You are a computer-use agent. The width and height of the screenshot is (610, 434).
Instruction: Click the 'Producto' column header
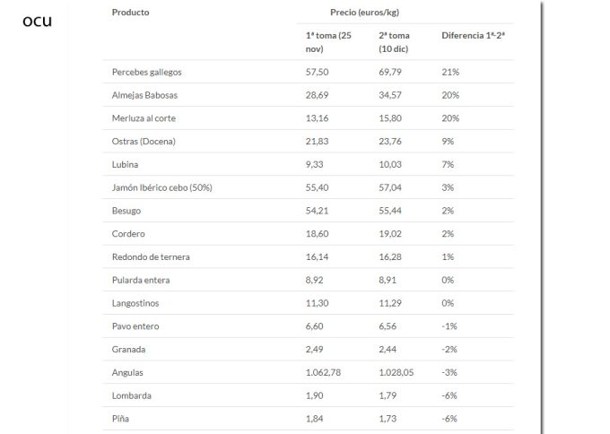coord(130,13)
